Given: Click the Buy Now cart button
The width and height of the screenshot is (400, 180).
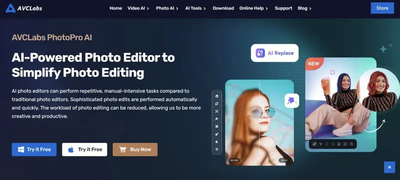Looking at the screenshot, I should 135,150.
